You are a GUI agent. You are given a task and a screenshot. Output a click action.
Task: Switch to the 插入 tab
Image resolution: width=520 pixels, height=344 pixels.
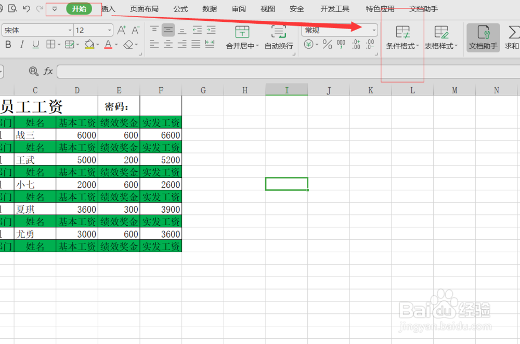pyautogui.click(x=108, y=9)
